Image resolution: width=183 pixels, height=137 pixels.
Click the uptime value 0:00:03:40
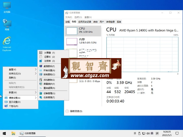[x=115, y=101]
